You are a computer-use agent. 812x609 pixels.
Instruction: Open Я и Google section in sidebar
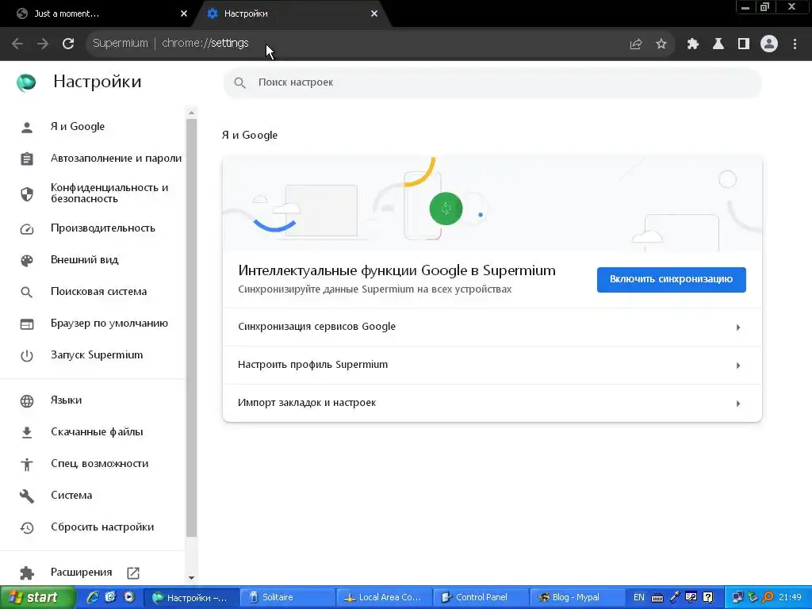click(x=77, y=127)
